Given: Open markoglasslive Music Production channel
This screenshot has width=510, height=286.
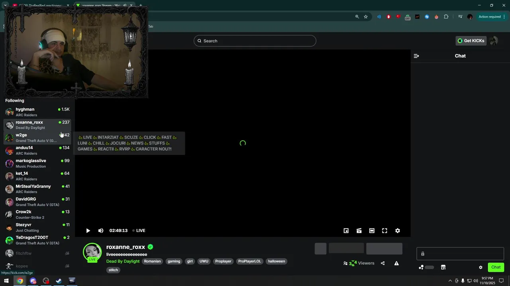Looking at the screenshot, I should (x=37, y=163).
